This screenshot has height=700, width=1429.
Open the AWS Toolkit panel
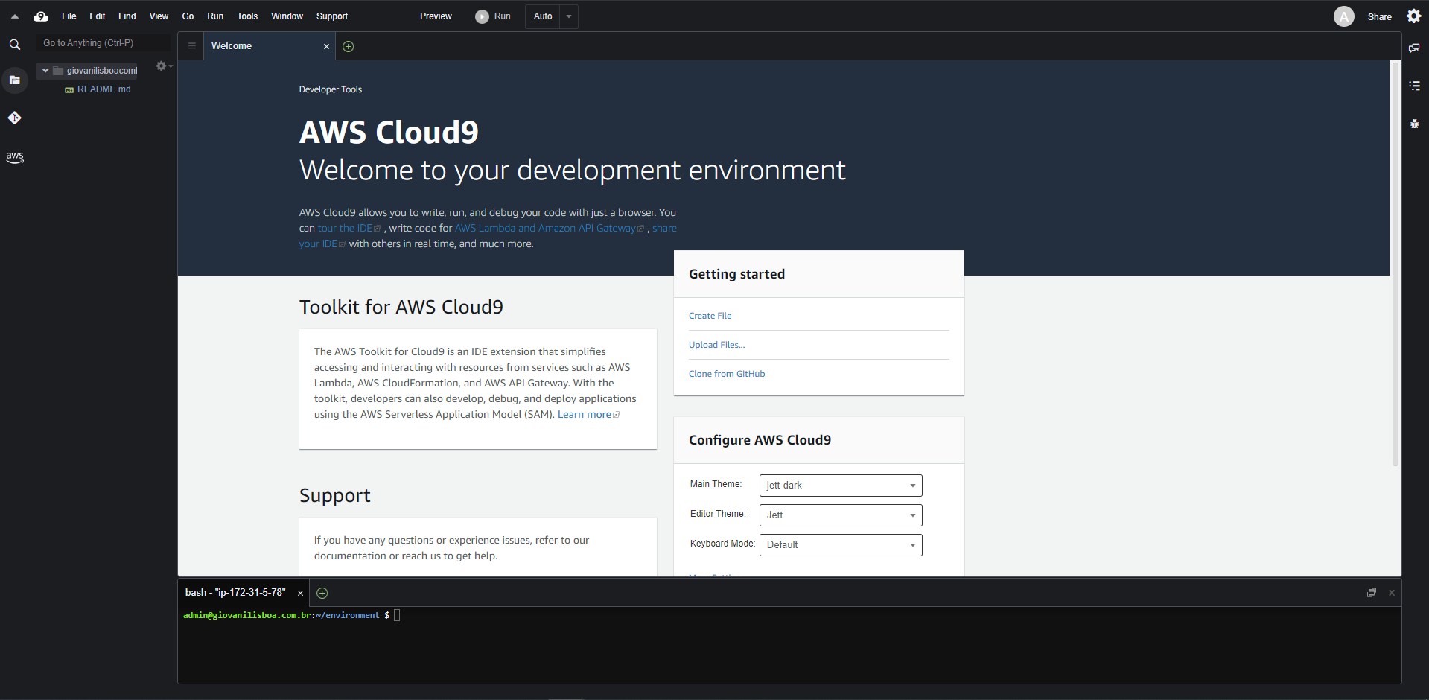[x=14, y=157]
